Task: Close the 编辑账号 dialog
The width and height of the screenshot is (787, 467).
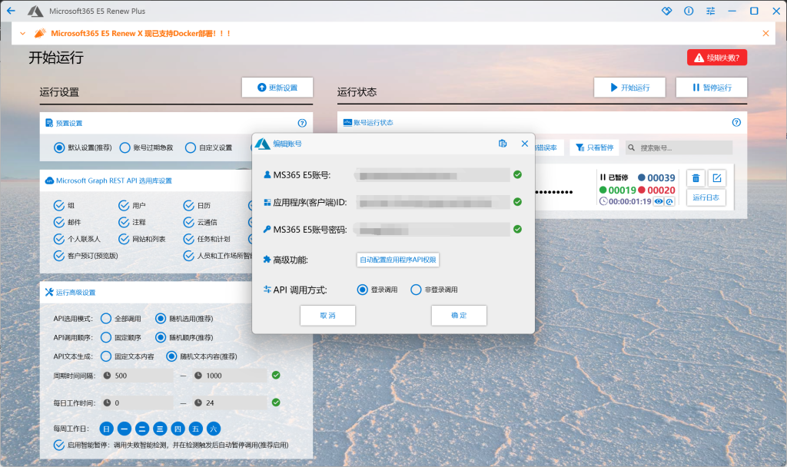Action: (524, 144)
